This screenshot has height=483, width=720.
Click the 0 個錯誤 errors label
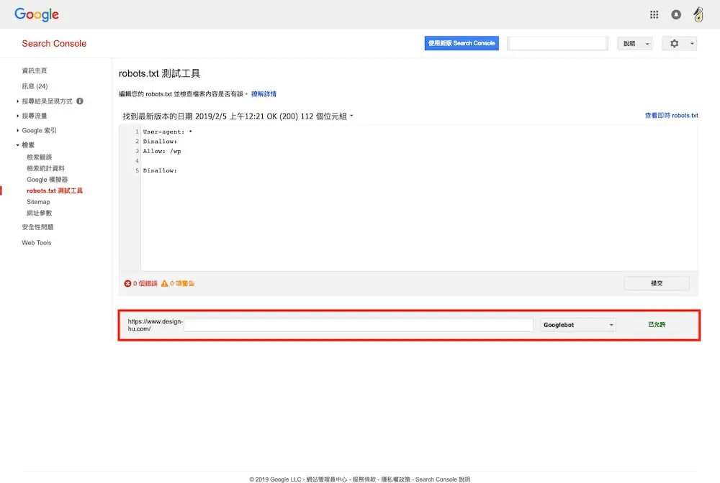[x=145, y=284]
